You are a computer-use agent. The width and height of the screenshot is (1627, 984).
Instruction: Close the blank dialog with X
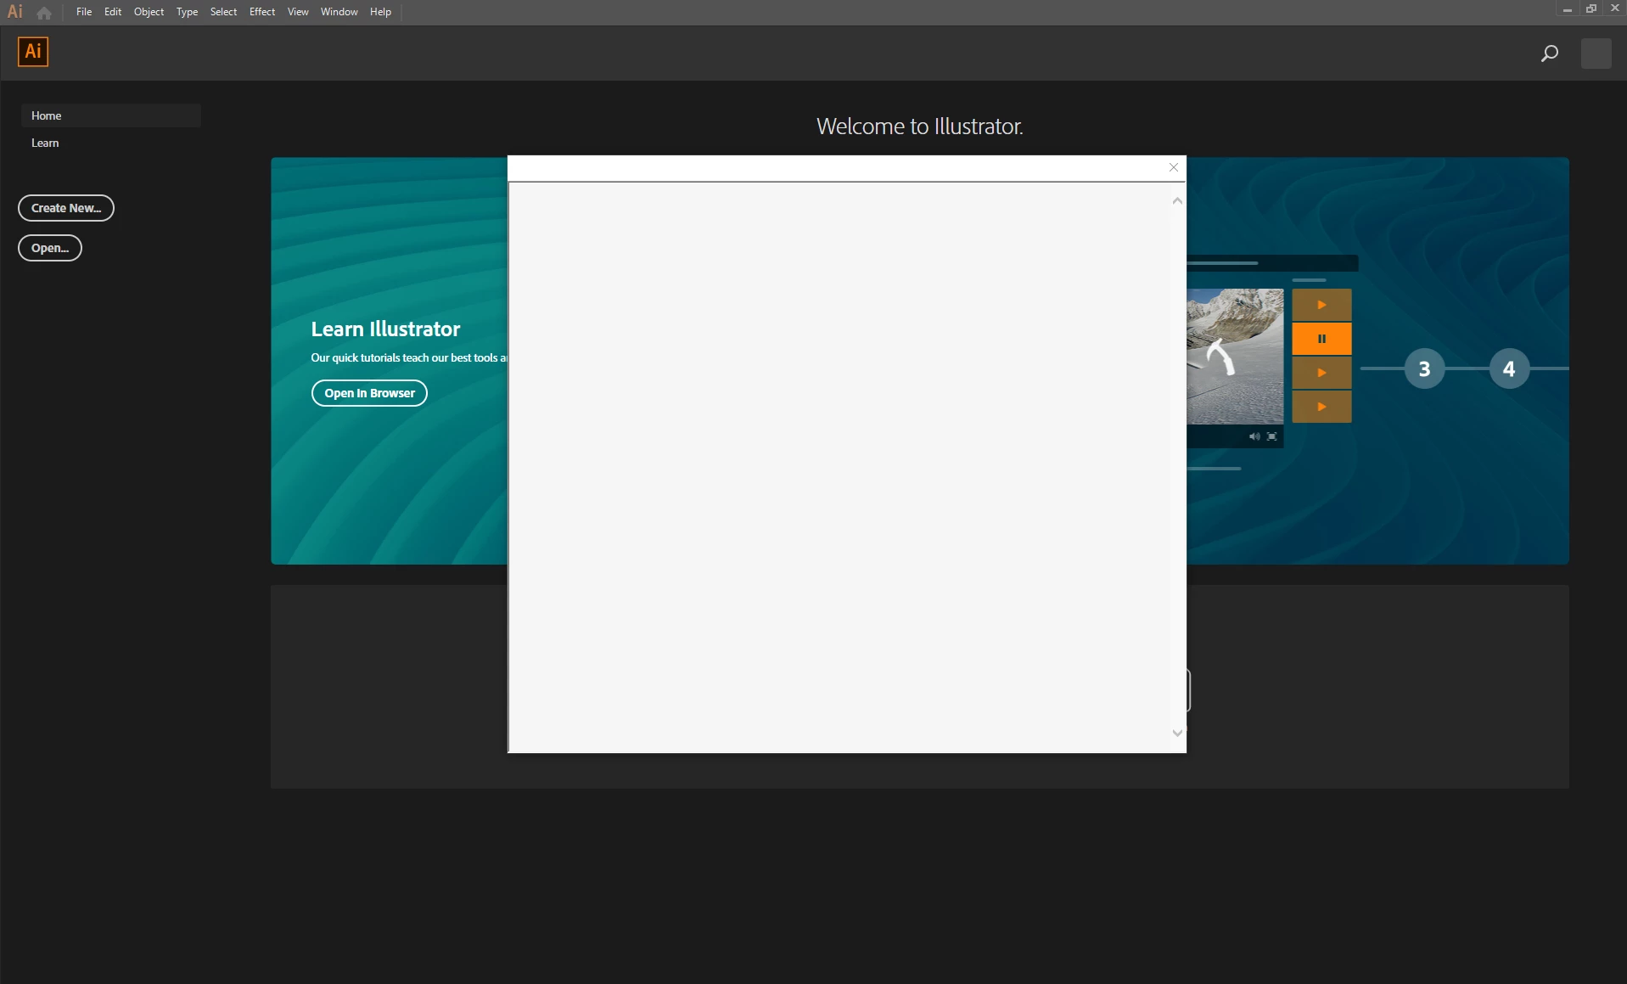click(1174, 167)
